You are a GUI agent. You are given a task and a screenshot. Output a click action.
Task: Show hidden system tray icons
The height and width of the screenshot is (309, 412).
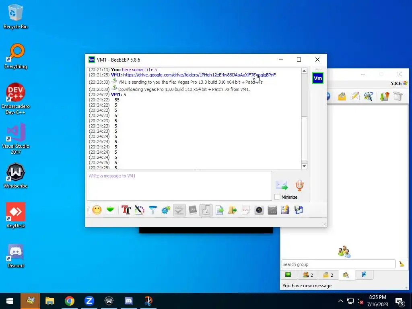tap(340, 301)
